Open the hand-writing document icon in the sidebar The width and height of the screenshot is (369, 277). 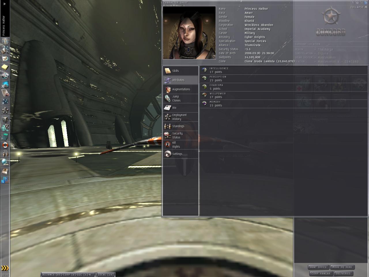coord(5,93)
